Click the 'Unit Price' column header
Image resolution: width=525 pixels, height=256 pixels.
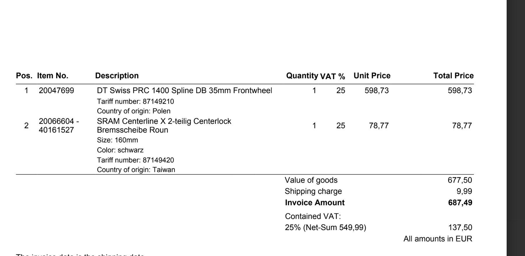click(x=372, y=76)
